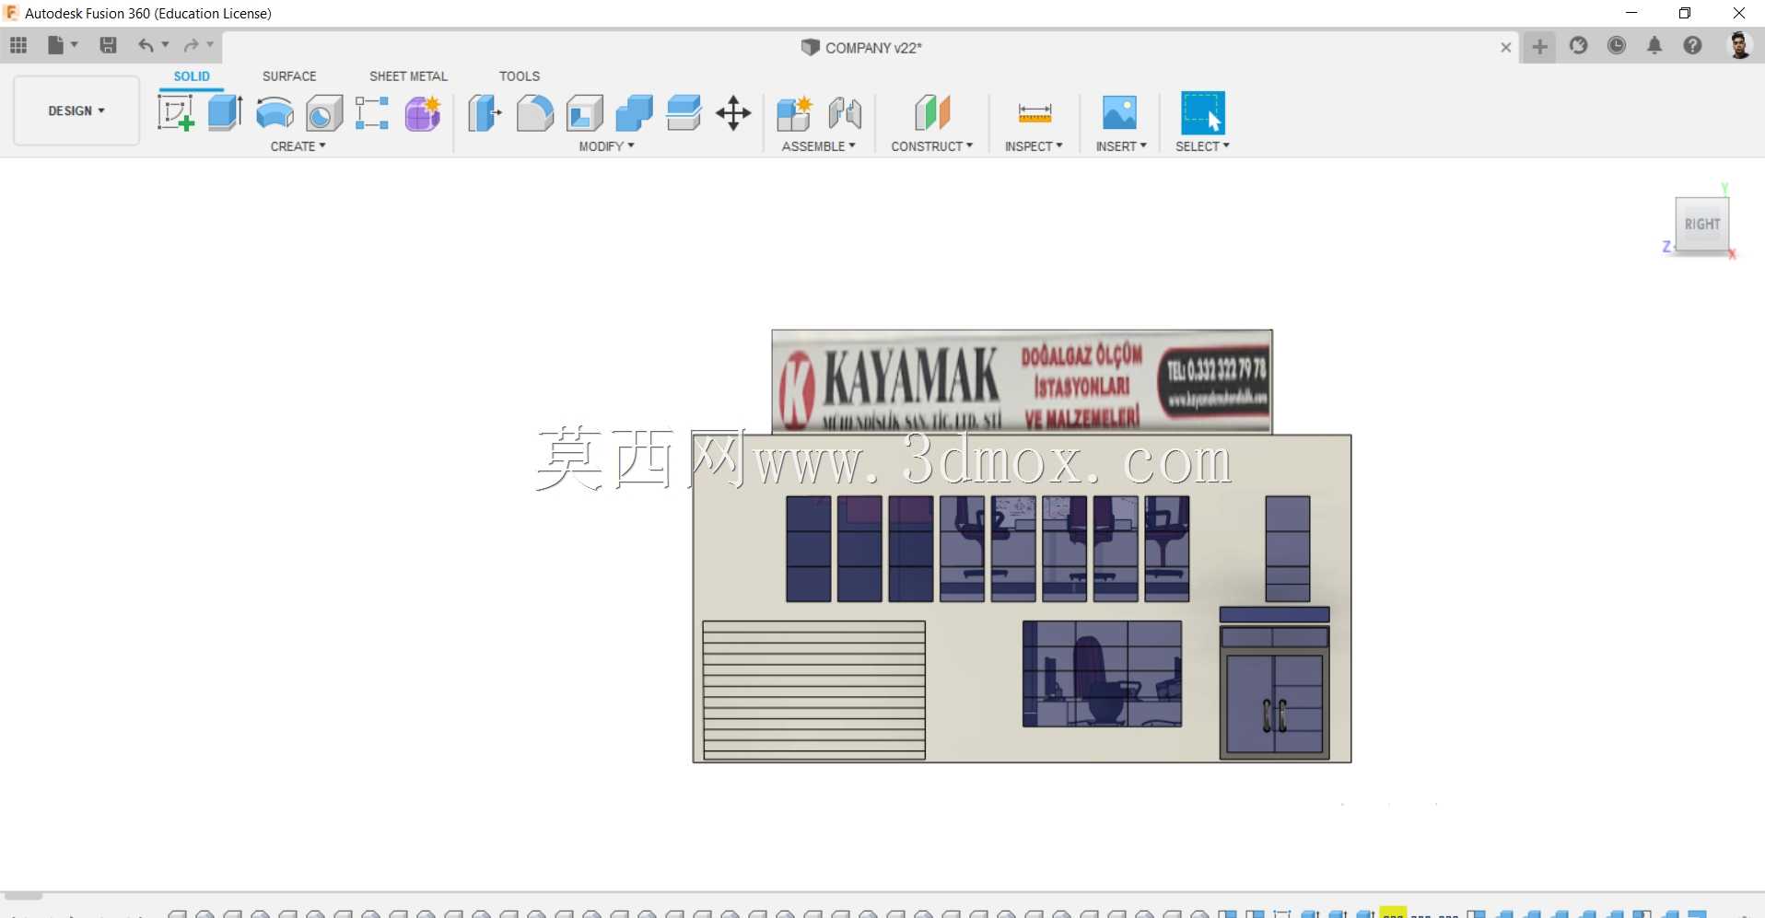The height and width of the screenshot is (918, 1765).
Task: Expand the INSPECT menu
Action: (x=1034, y=146)
